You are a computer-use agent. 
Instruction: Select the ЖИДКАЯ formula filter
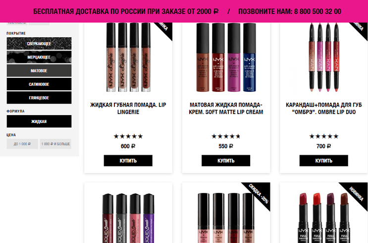click(x=39, y=121)
